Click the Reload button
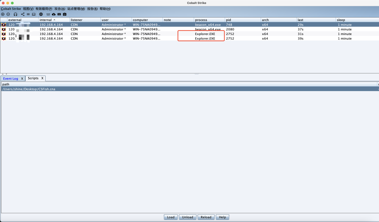The image size is (379, 222). pos(206,217)
